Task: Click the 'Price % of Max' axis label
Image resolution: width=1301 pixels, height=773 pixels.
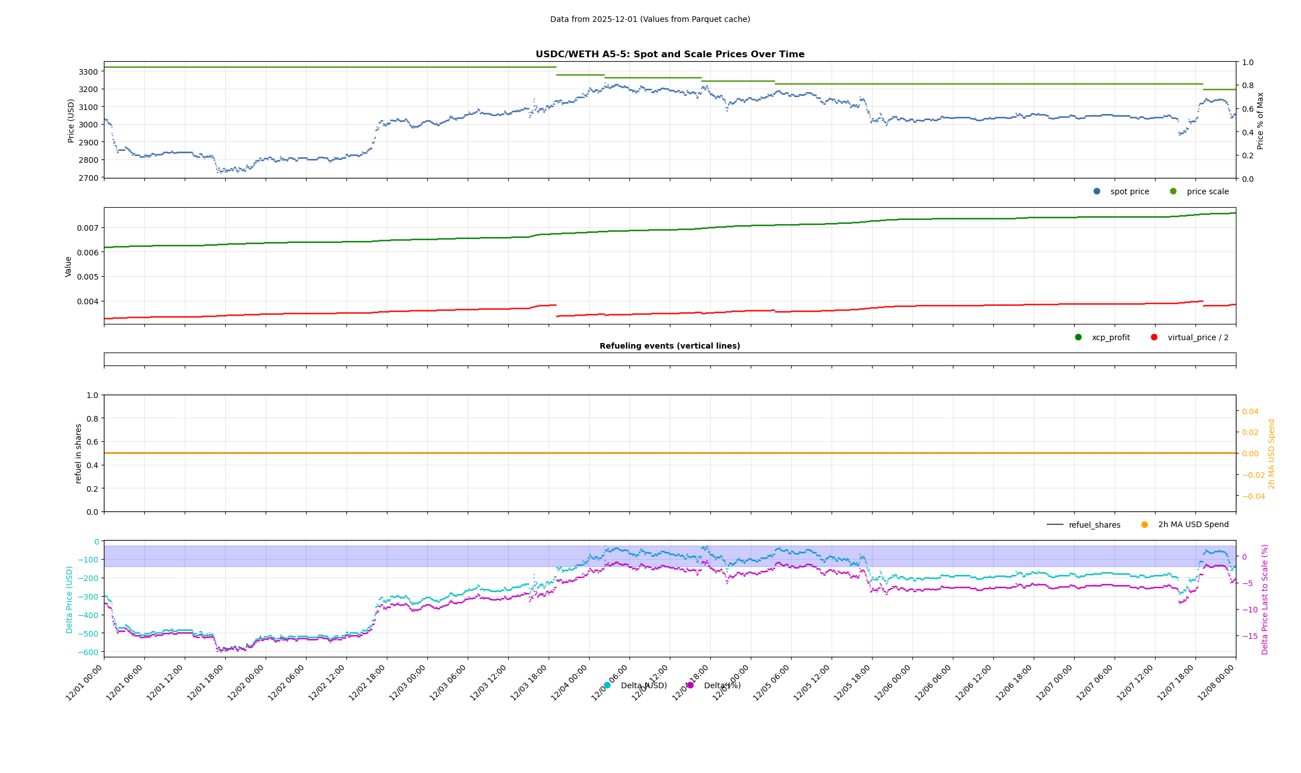Action: pyautogui.click(x=1260, y=121)
